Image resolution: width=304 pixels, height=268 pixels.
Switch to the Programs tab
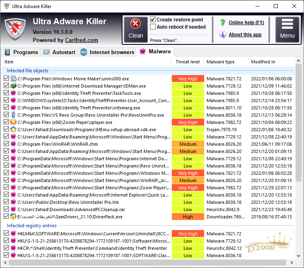[x=21, y=52]
